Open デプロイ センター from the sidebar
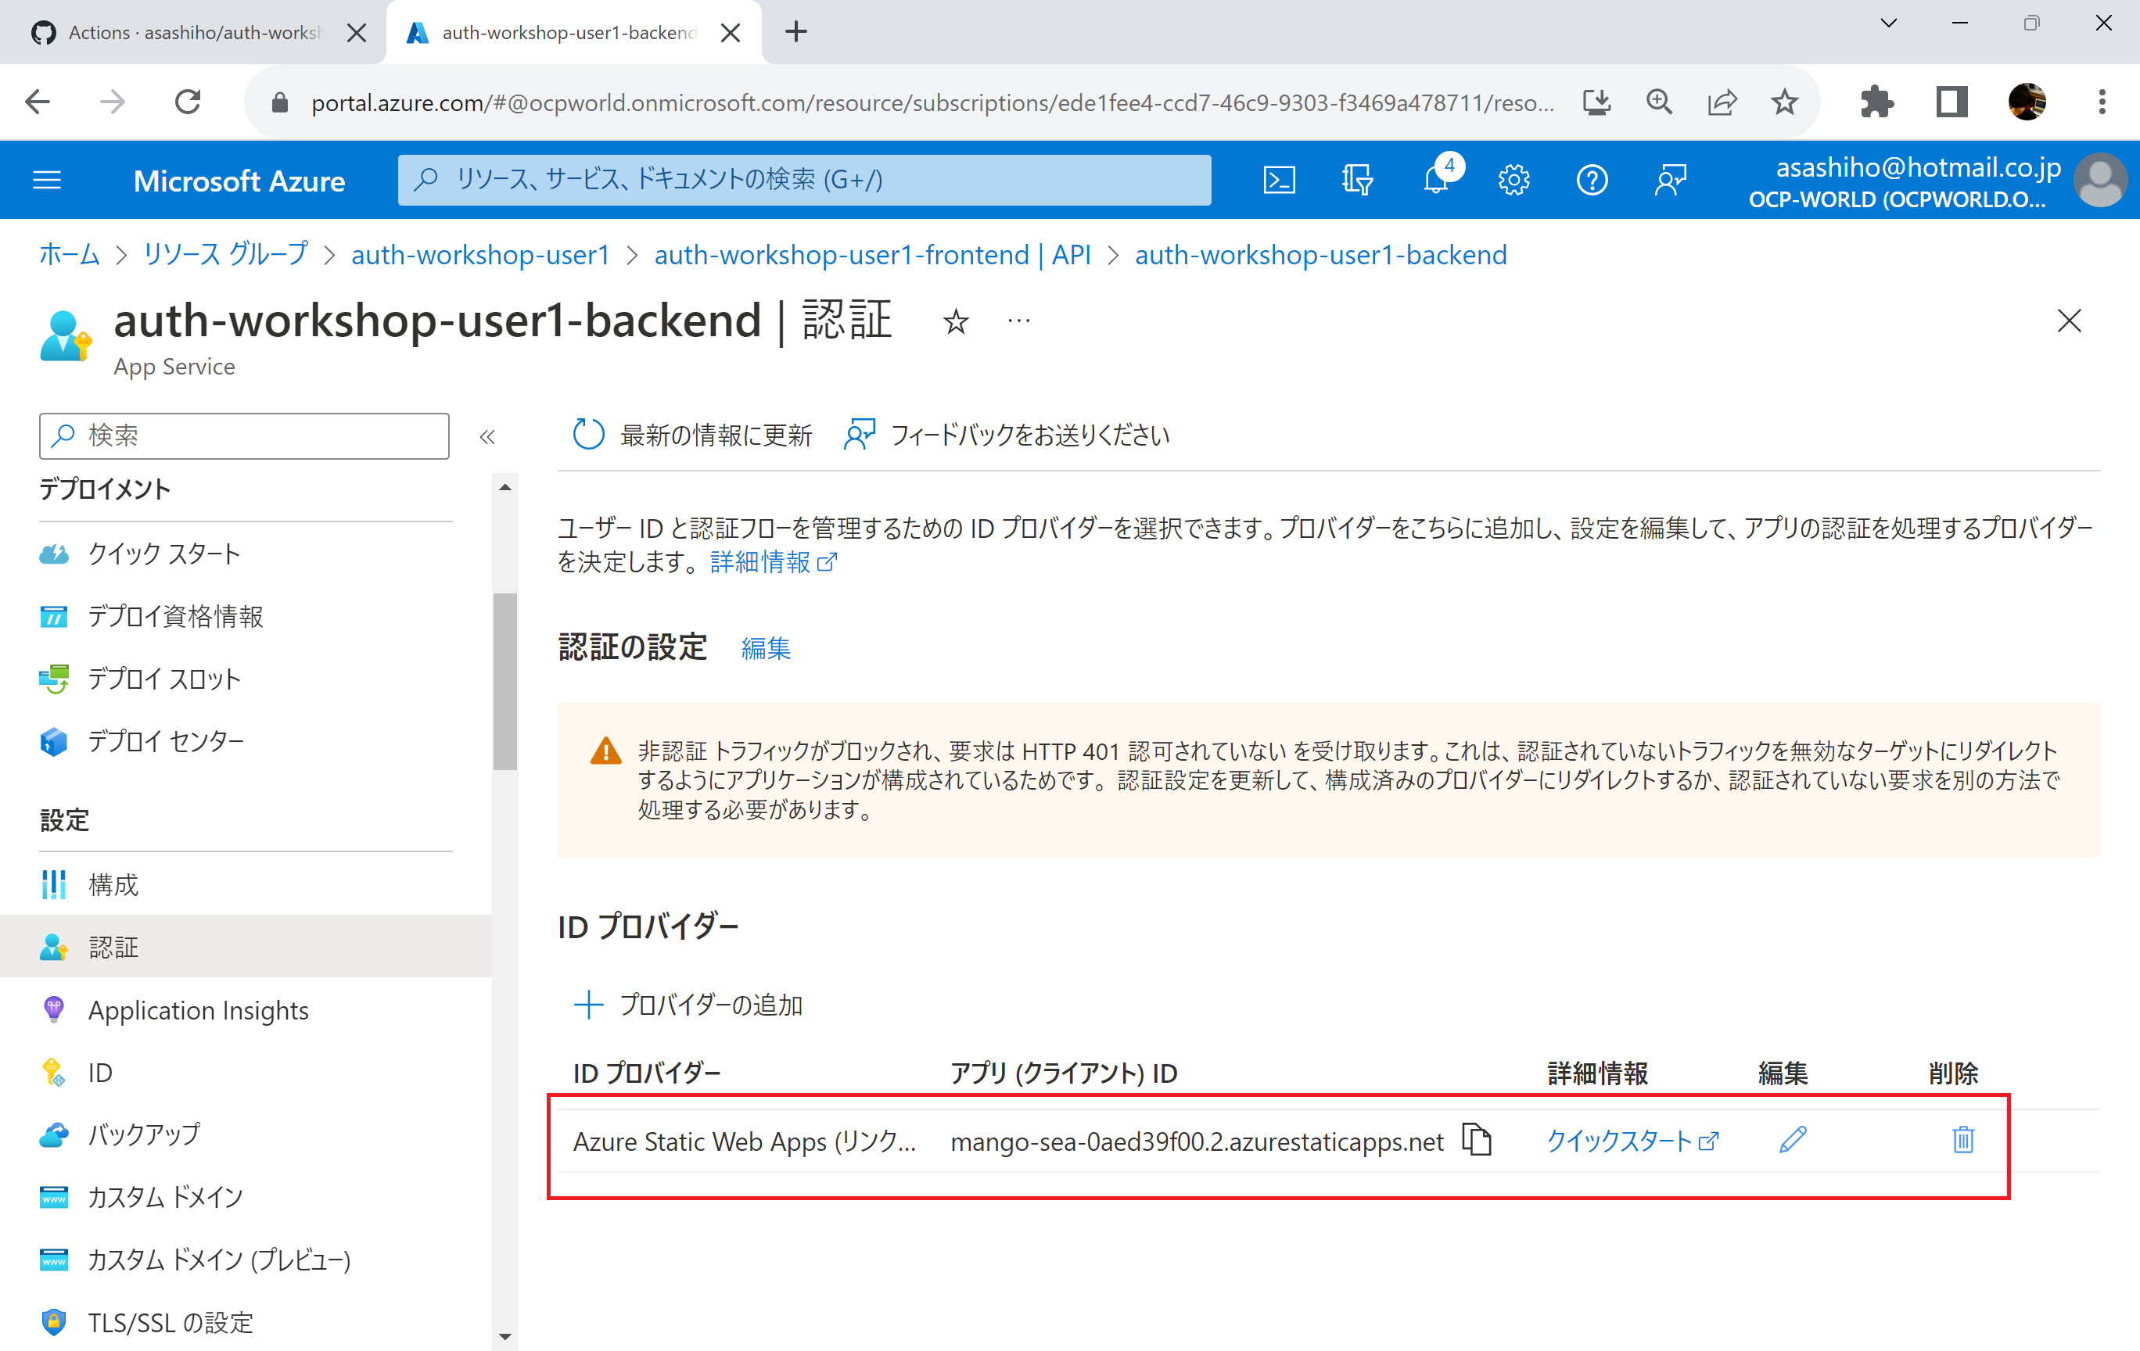Screen dimensions: 2140x1351 (x=164, y=742)
